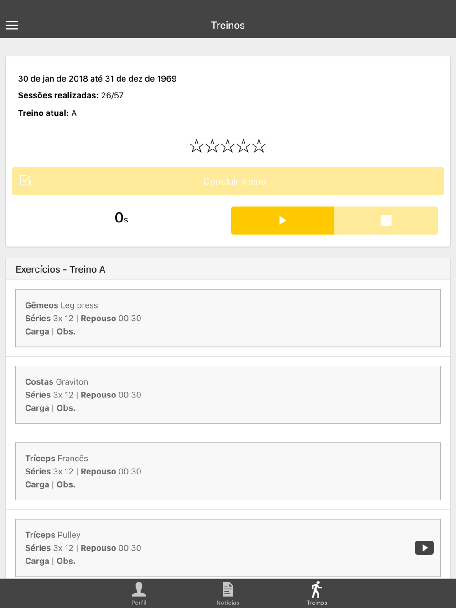The height and width of the screenshot is (608, 456).
Task: Rate workout with first star
Action: [x=197, y=146]
